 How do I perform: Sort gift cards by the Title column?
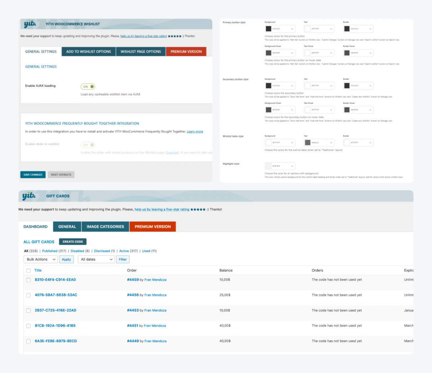(x=38, y=270)
